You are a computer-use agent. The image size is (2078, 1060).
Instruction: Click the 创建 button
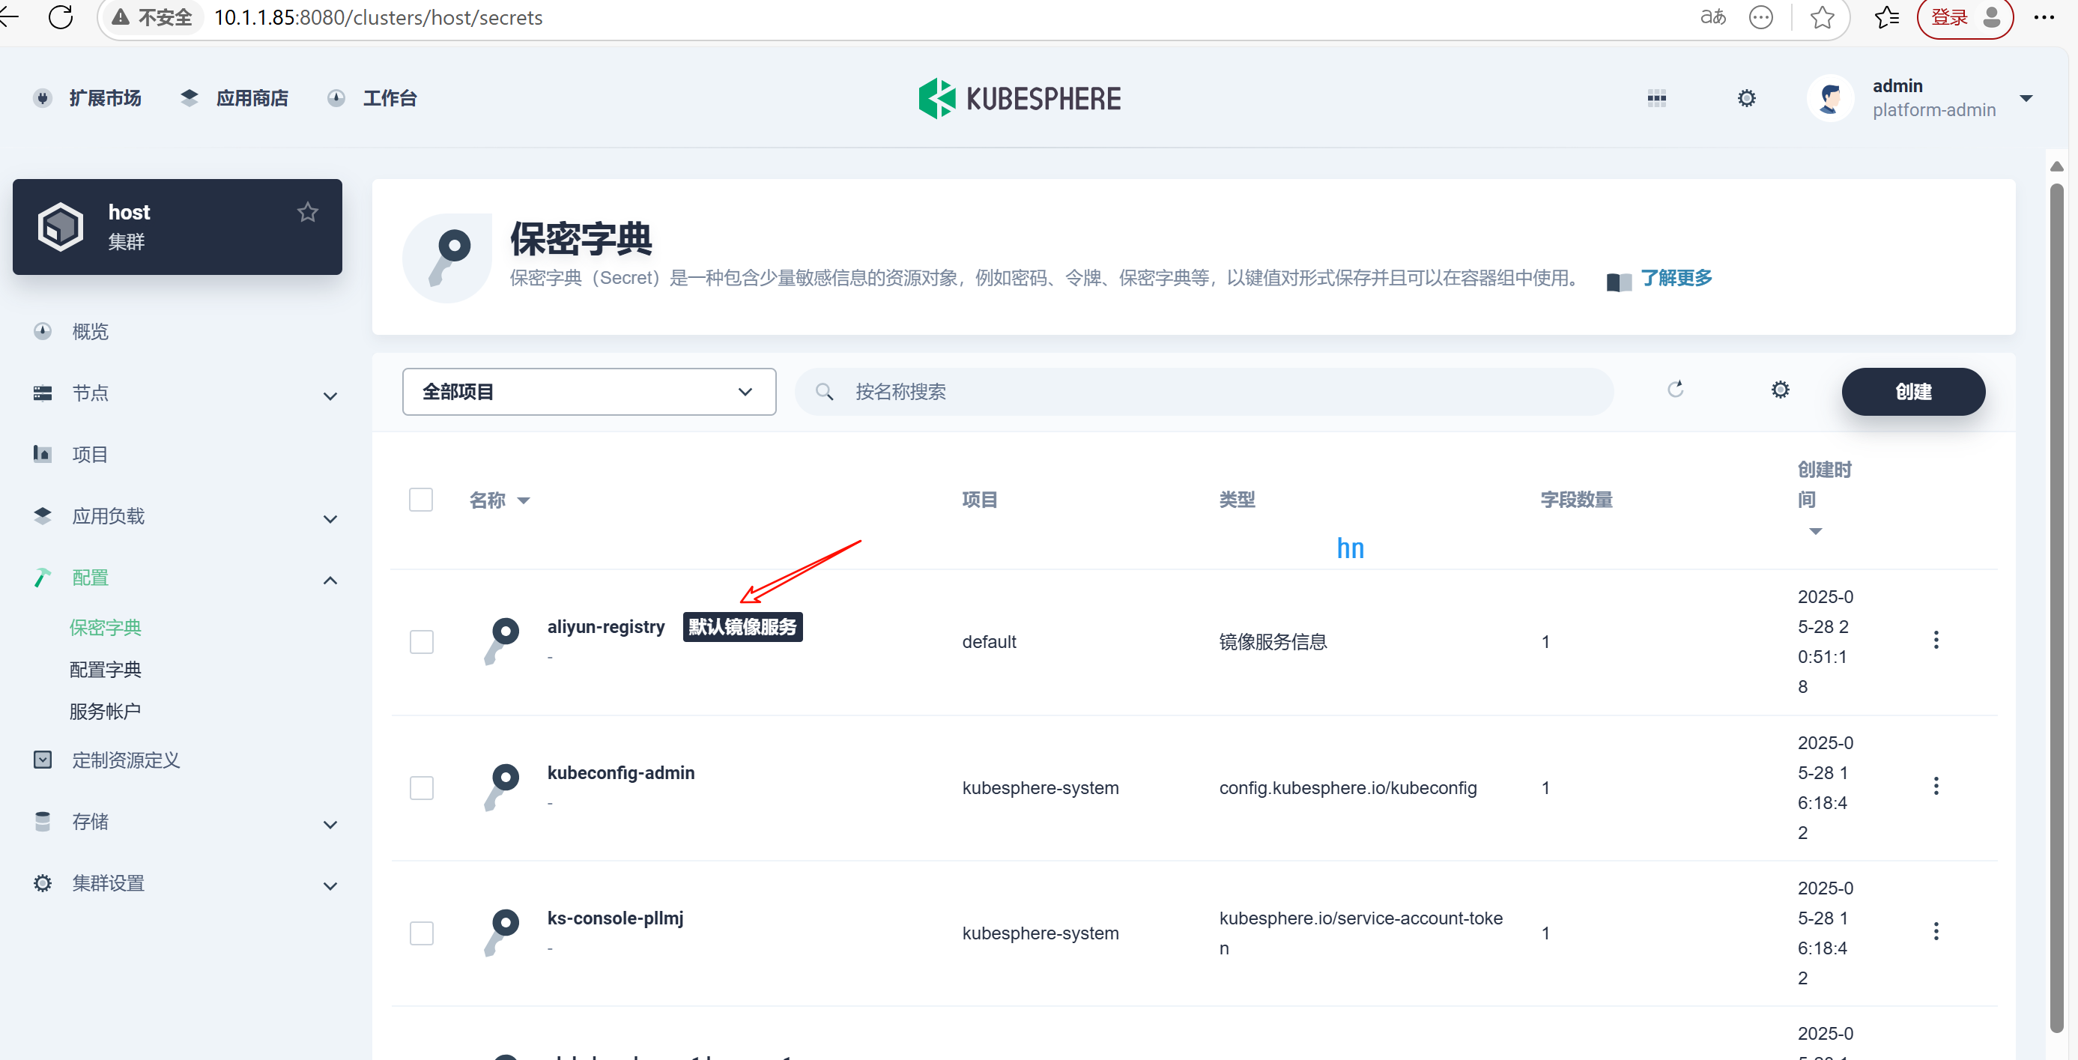pyautogui.click(x=1912, y=392)
